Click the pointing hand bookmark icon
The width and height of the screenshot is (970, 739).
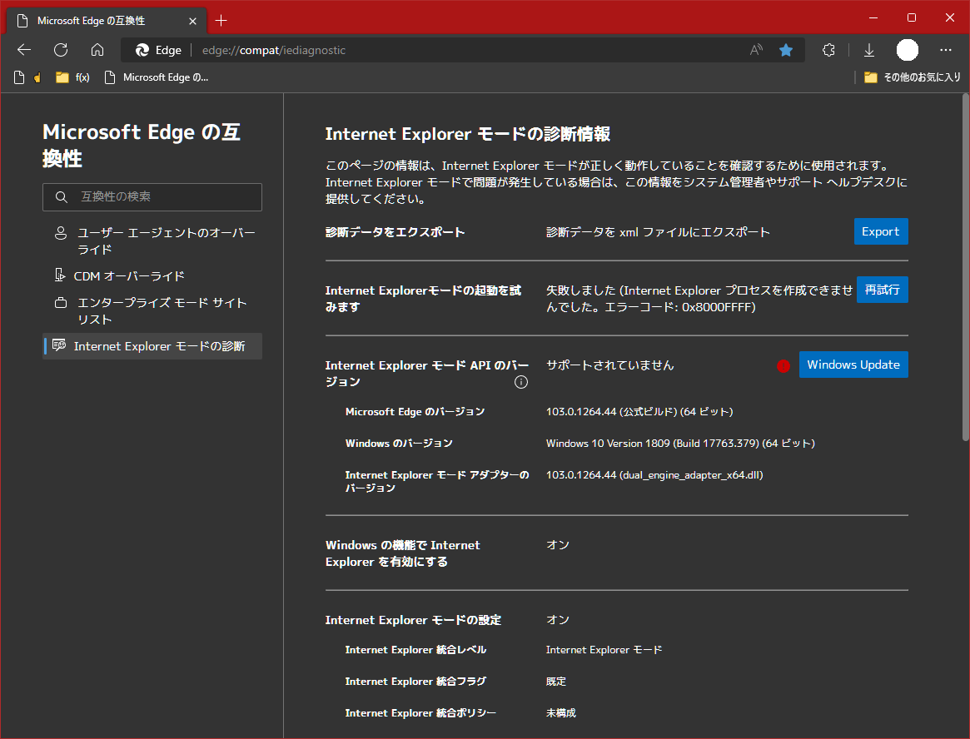coord(37,77)
